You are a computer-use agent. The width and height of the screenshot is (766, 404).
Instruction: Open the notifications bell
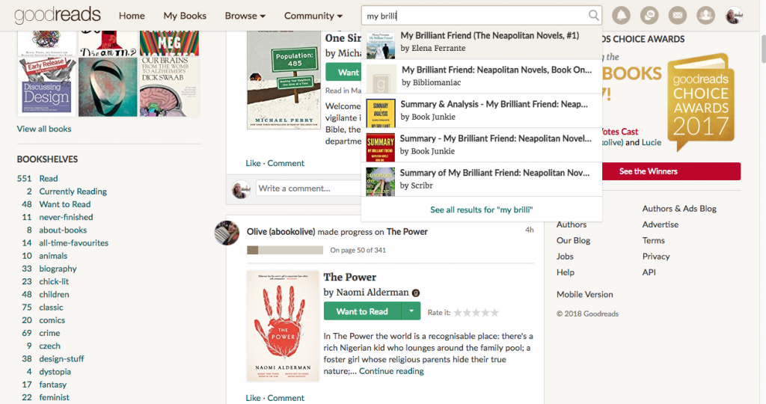click(622, 15)
